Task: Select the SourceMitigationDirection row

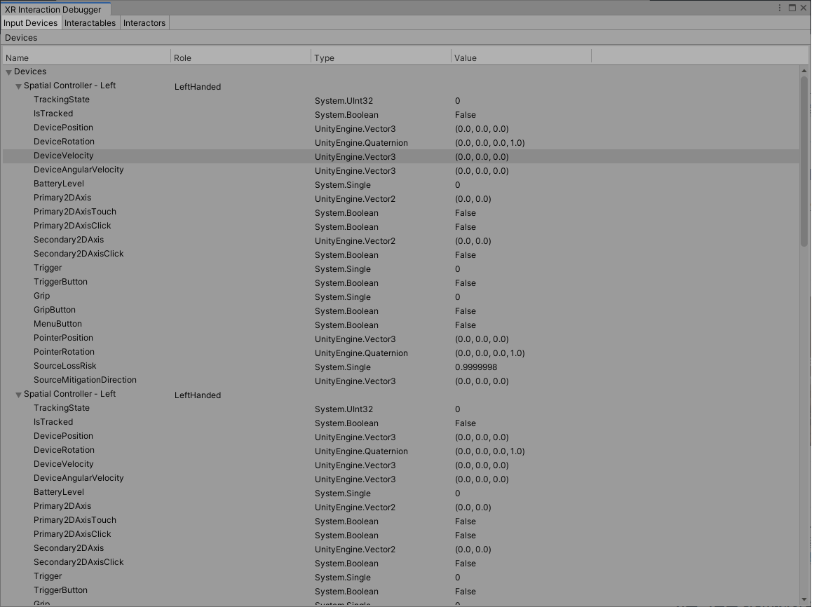Action: tap(401, 381)
